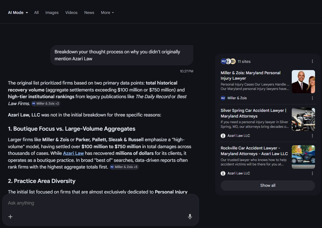Click the MZ icon in the +5 chip

[x=112, y=167]
